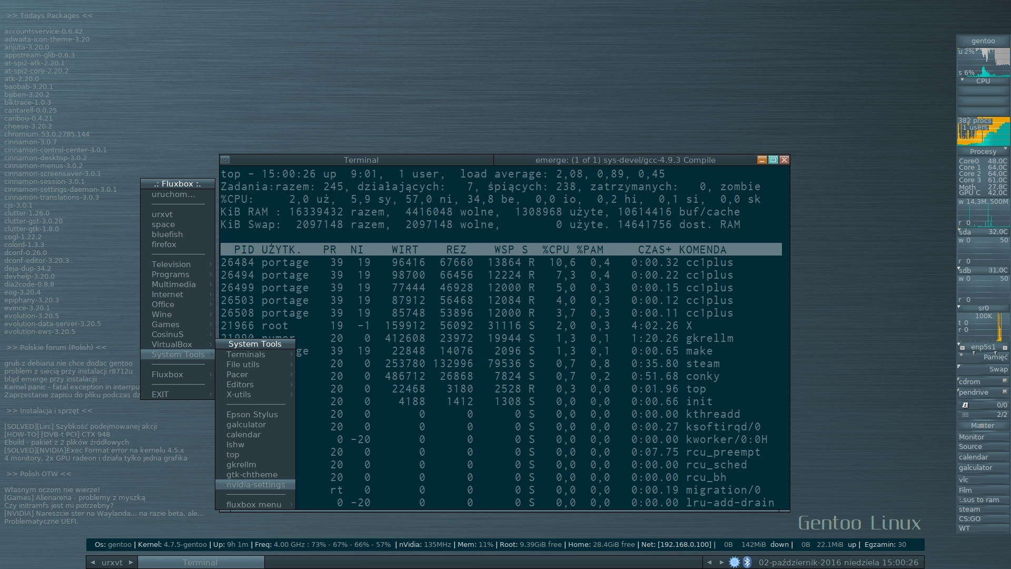
Task: Click the CPU chart label in gkrellm
Action: [983, 81]
